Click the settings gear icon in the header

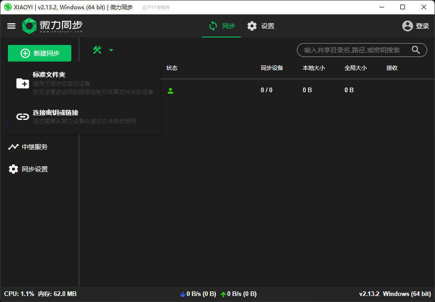(x=252, y=26)
